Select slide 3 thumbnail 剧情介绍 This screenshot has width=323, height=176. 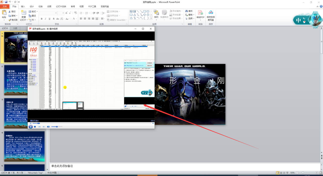(x=24, y=113)
